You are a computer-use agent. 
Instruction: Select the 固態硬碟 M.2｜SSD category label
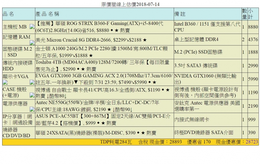pos(17,52)
